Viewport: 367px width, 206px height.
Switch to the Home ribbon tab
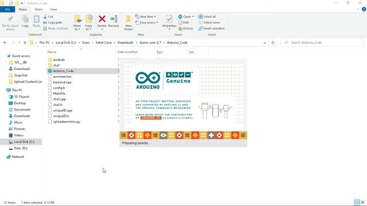[23, 9]
